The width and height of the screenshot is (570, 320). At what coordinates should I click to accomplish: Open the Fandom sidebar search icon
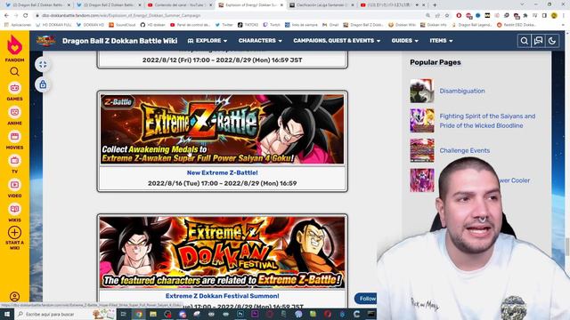coord(14,72)
